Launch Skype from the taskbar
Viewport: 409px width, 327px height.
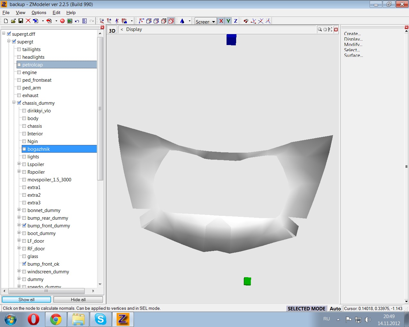(x=100, y=319)
